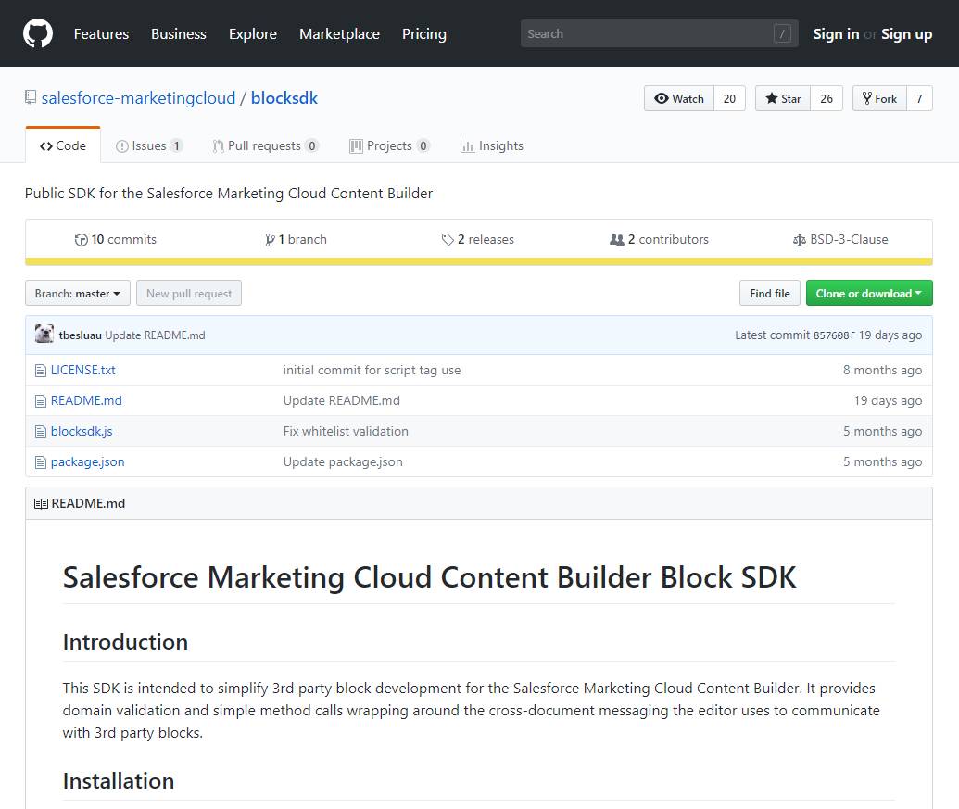
Task: View the 2 contributors
Action: click(659, 239)
